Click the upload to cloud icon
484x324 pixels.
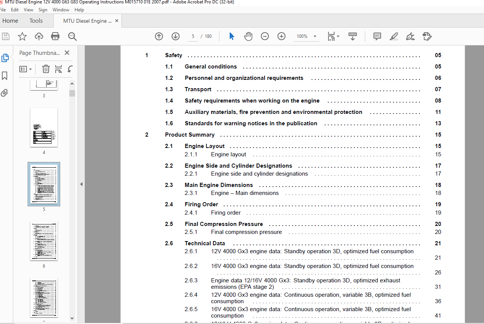point(39,36)
